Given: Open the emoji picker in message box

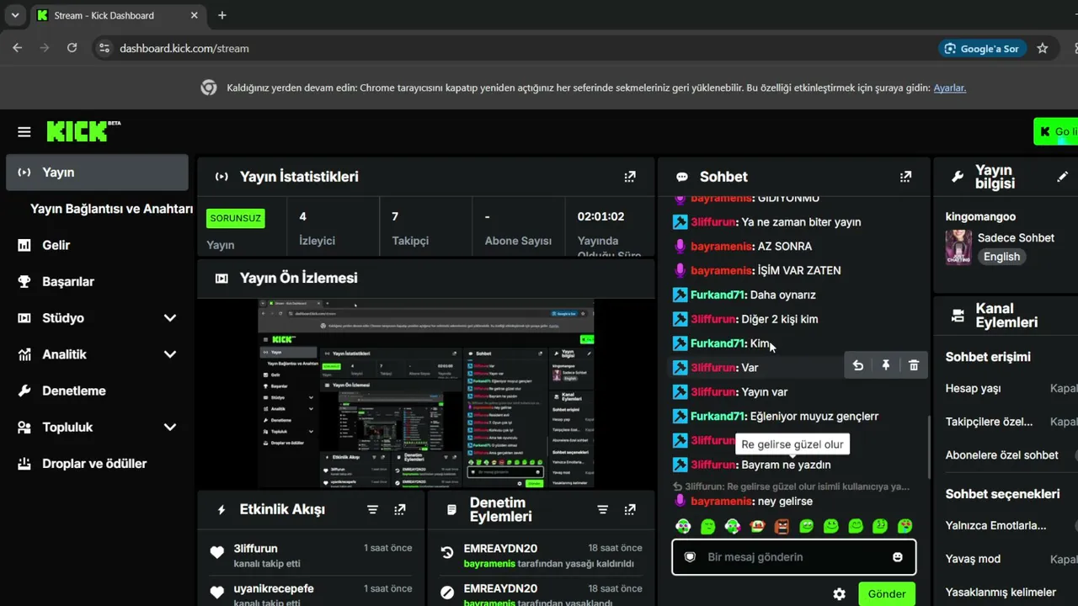Looking at the screenshot, I should 898,557.
